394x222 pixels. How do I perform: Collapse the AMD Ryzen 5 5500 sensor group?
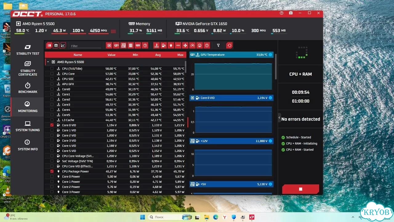[48, 62]
